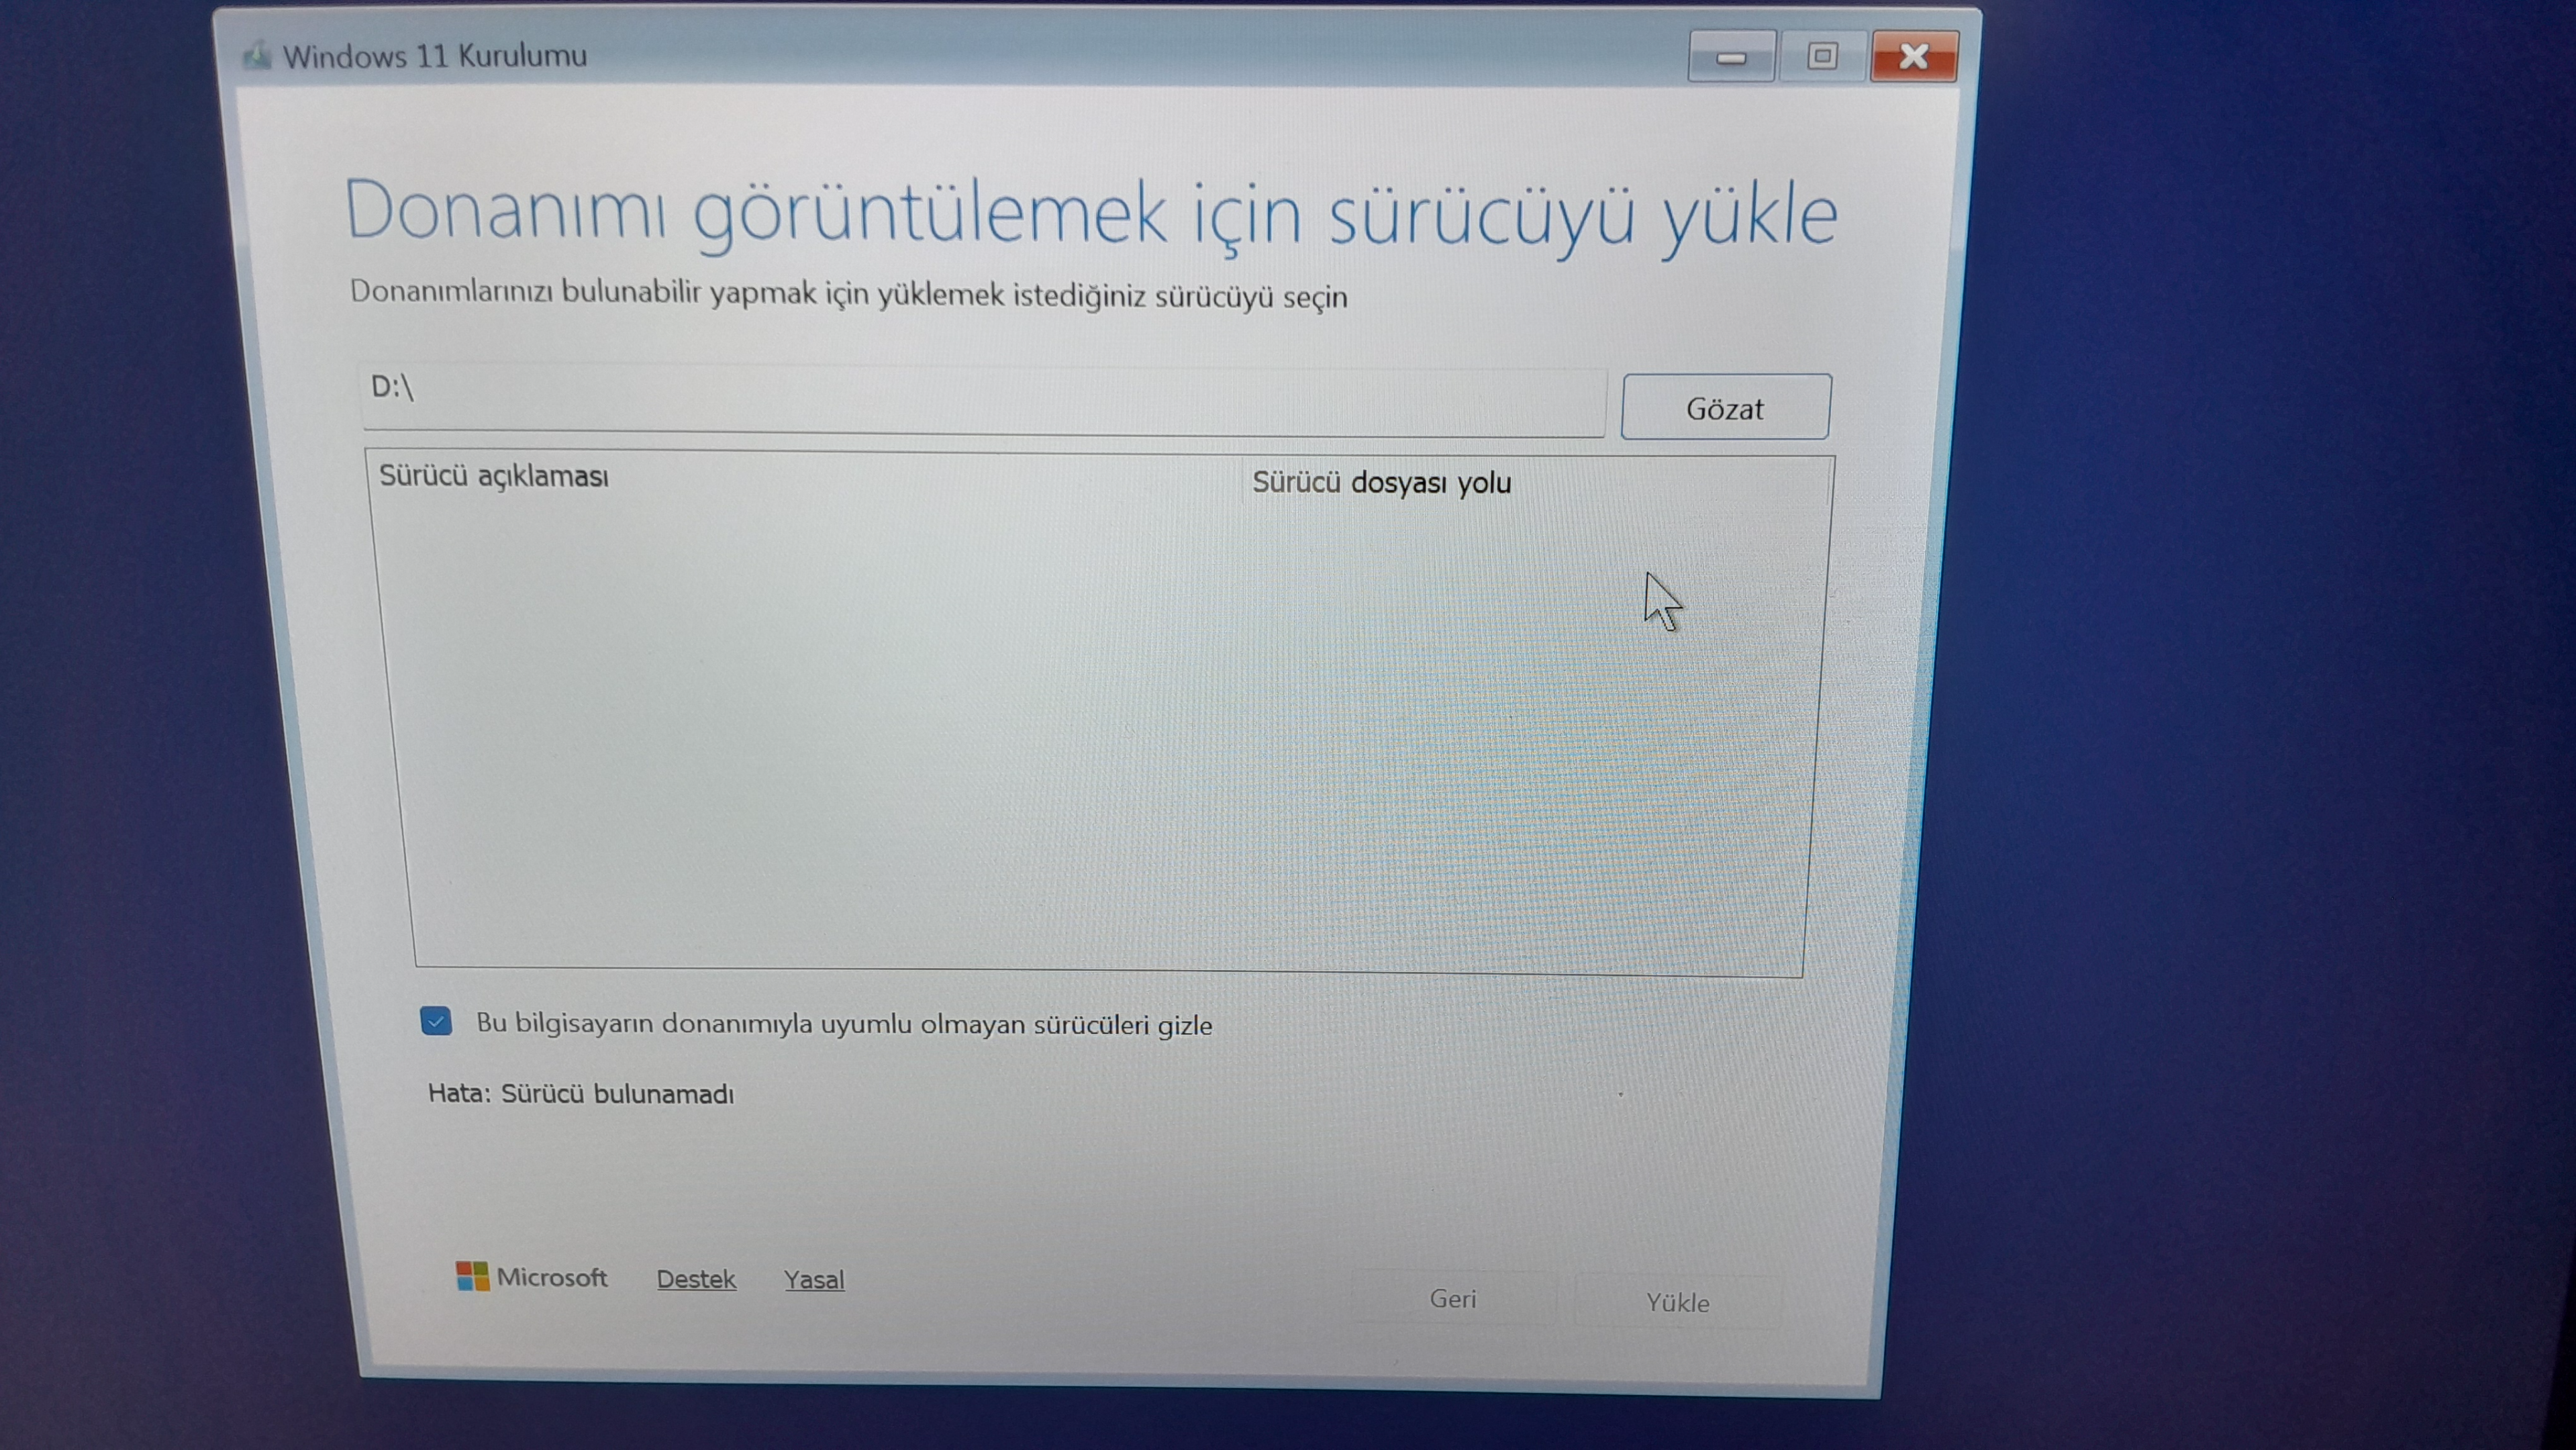Close the Windows 11 Kurulumu window
Image resolution: width=2576 pixels, height=1450 pixels.
click(1914, 56)
